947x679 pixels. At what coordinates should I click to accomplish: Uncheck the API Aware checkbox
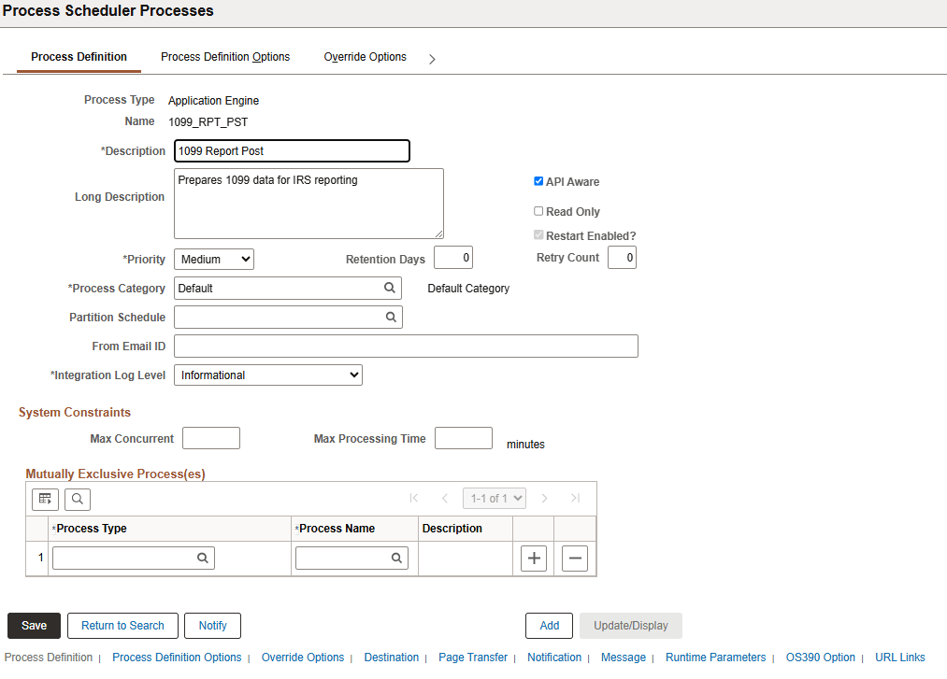pyautogui.click(x=538, y=181)
